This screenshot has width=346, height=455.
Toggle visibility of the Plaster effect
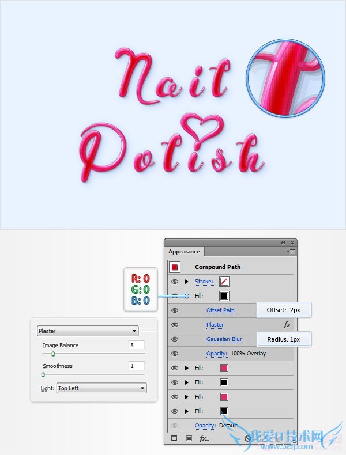click(175, 325)
